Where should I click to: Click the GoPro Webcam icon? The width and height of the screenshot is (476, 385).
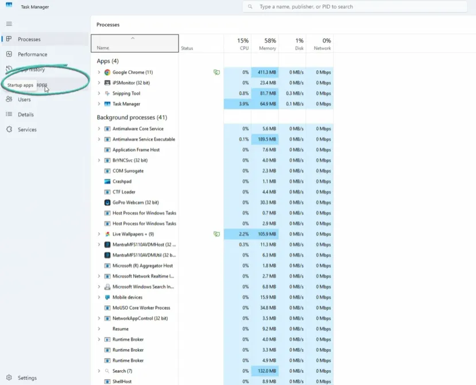click(107, 202)
